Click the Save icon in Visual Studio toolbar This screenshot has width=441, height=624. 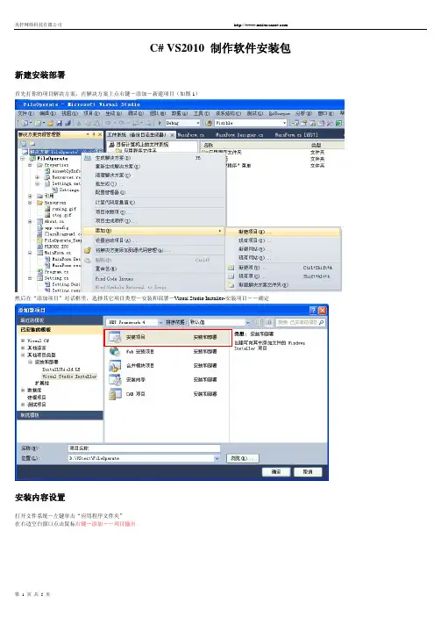[60, 123]
